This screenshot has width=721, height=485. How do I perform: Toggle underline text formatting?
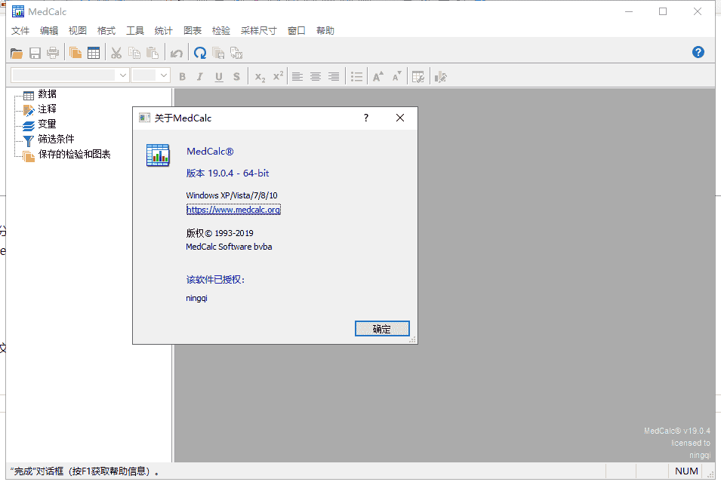tap(218, 76)
